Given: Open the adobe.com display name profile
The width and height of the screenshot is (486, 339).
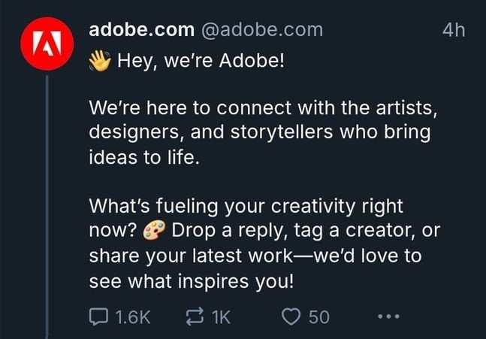Looking at the screenshot, I should 141,30.
